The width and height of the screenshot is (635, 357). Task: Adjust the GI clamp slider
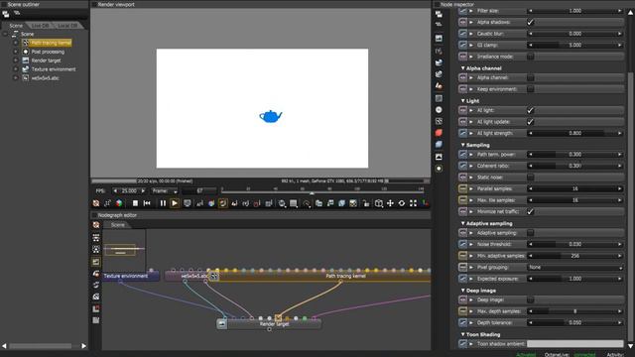575,45
